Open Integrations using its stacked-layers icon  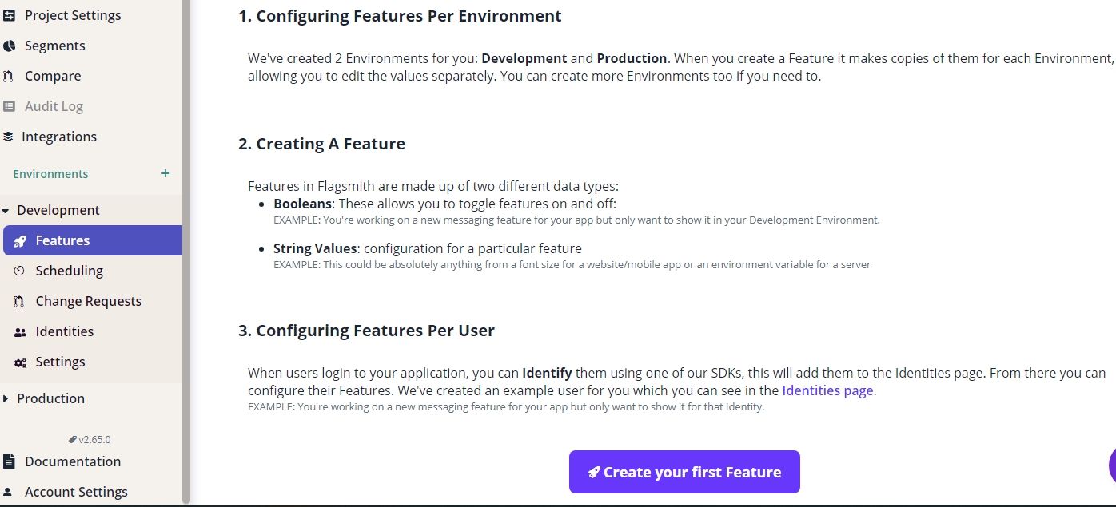[x=11, y=136]
